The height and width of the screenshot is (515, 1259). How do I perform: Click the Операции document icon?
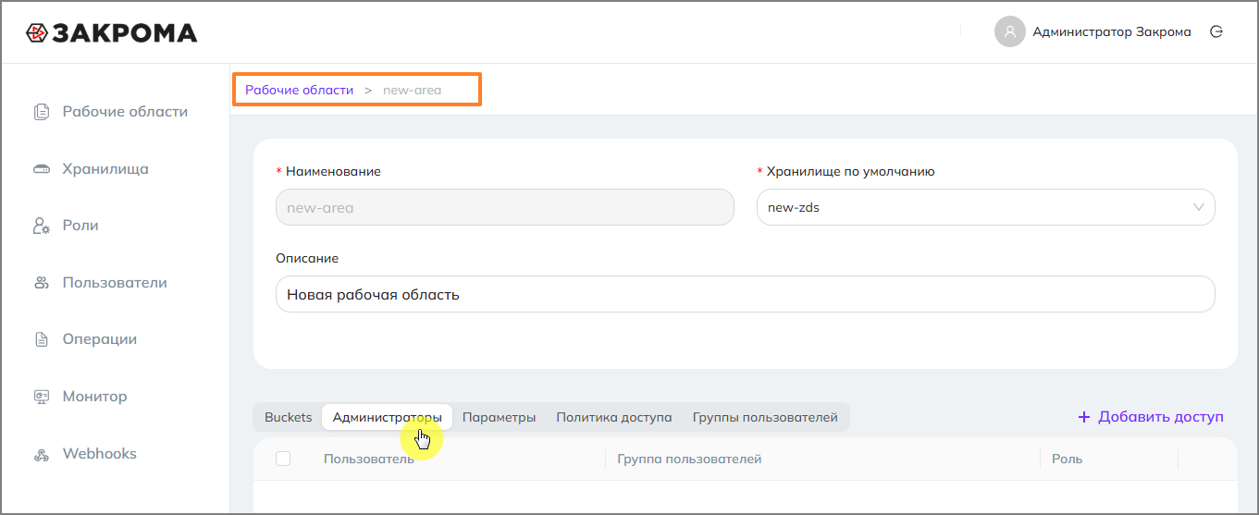41,339
